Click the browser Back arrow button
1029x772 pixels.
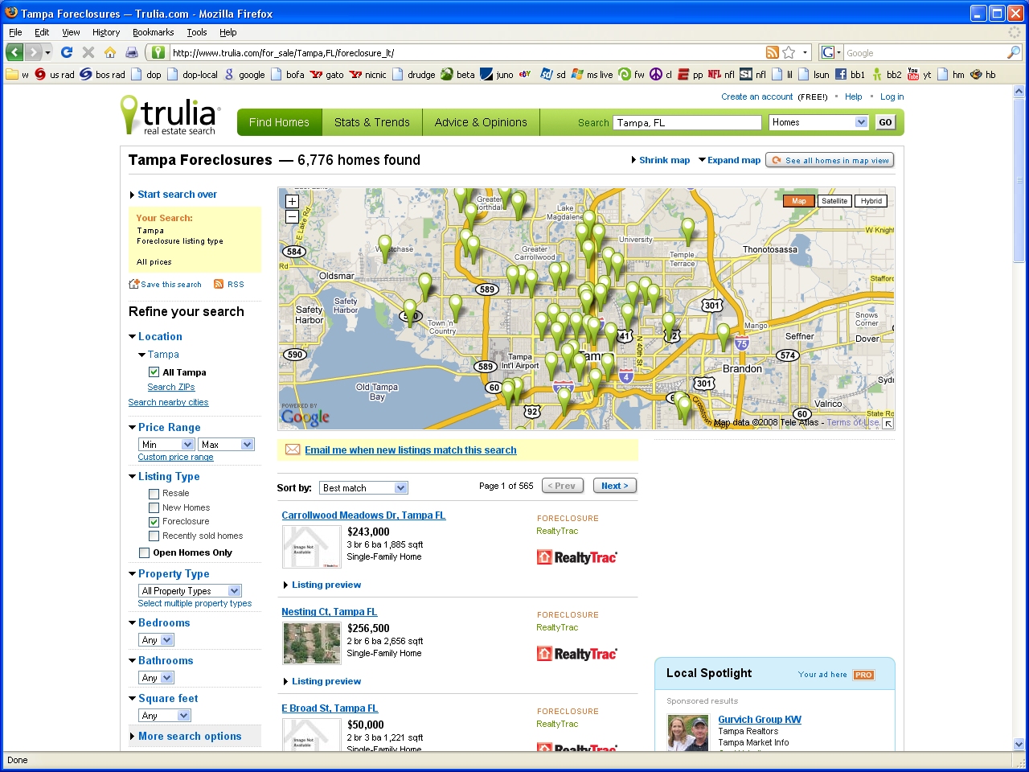pyautogui.click(x=14, y=52)
